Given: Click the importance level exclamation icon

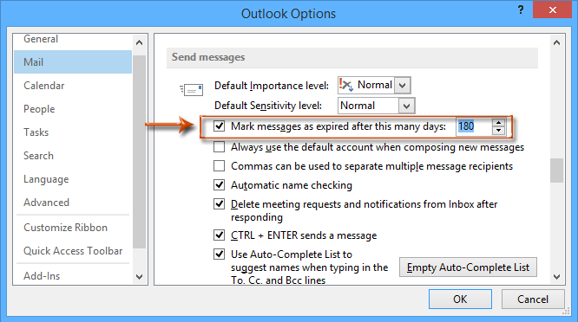Looking at the screenshot, I should pyautogui.click(x=346, y=85).
